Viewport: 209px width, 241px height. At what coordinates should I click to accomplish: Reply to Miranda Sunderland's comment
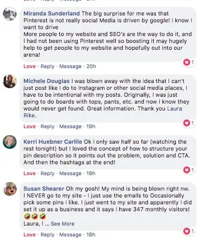(x=47, y=66)
